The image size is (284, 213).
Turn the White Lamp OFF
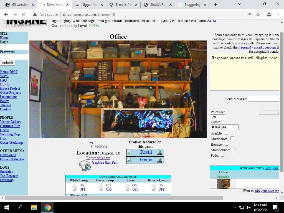(82, 189)
